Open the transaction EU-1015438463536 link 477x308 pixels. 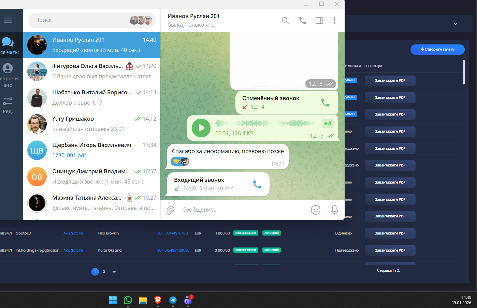tap(173, 251)
